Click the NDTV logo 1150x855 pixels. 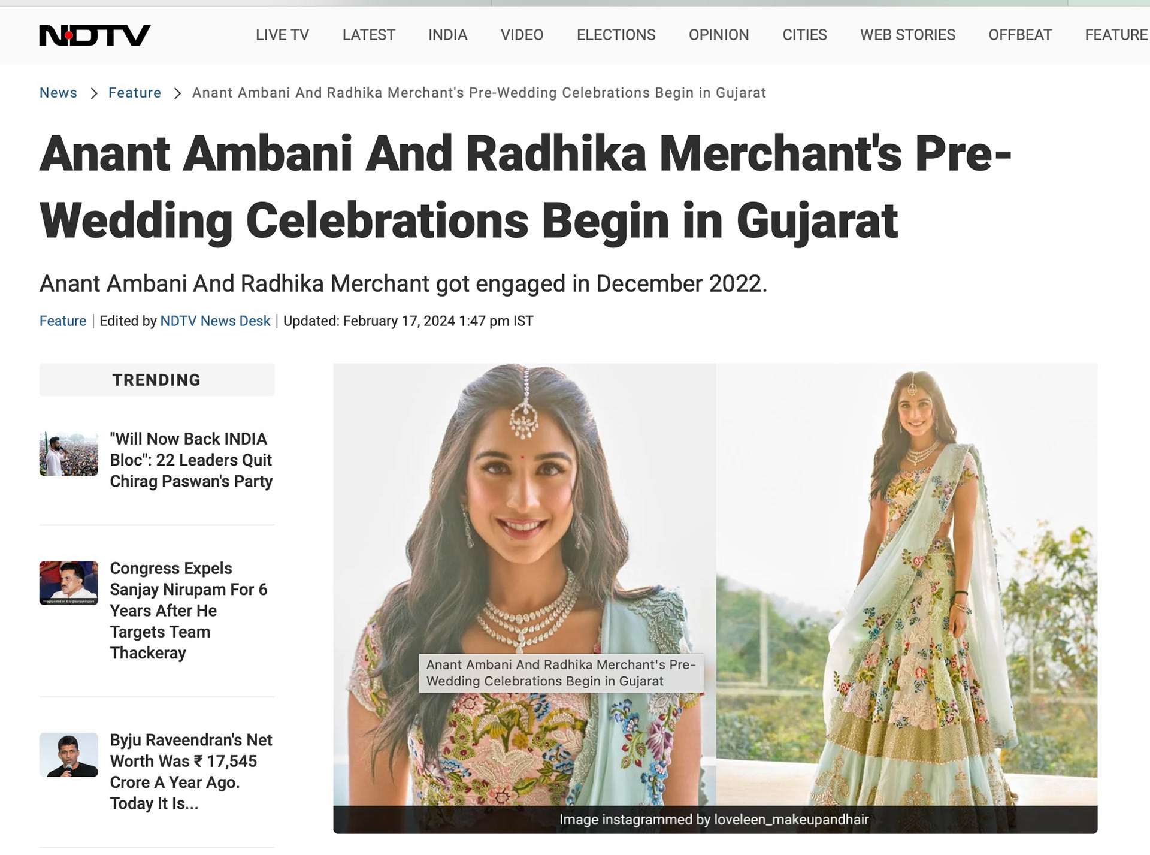[x=95, y=35]
